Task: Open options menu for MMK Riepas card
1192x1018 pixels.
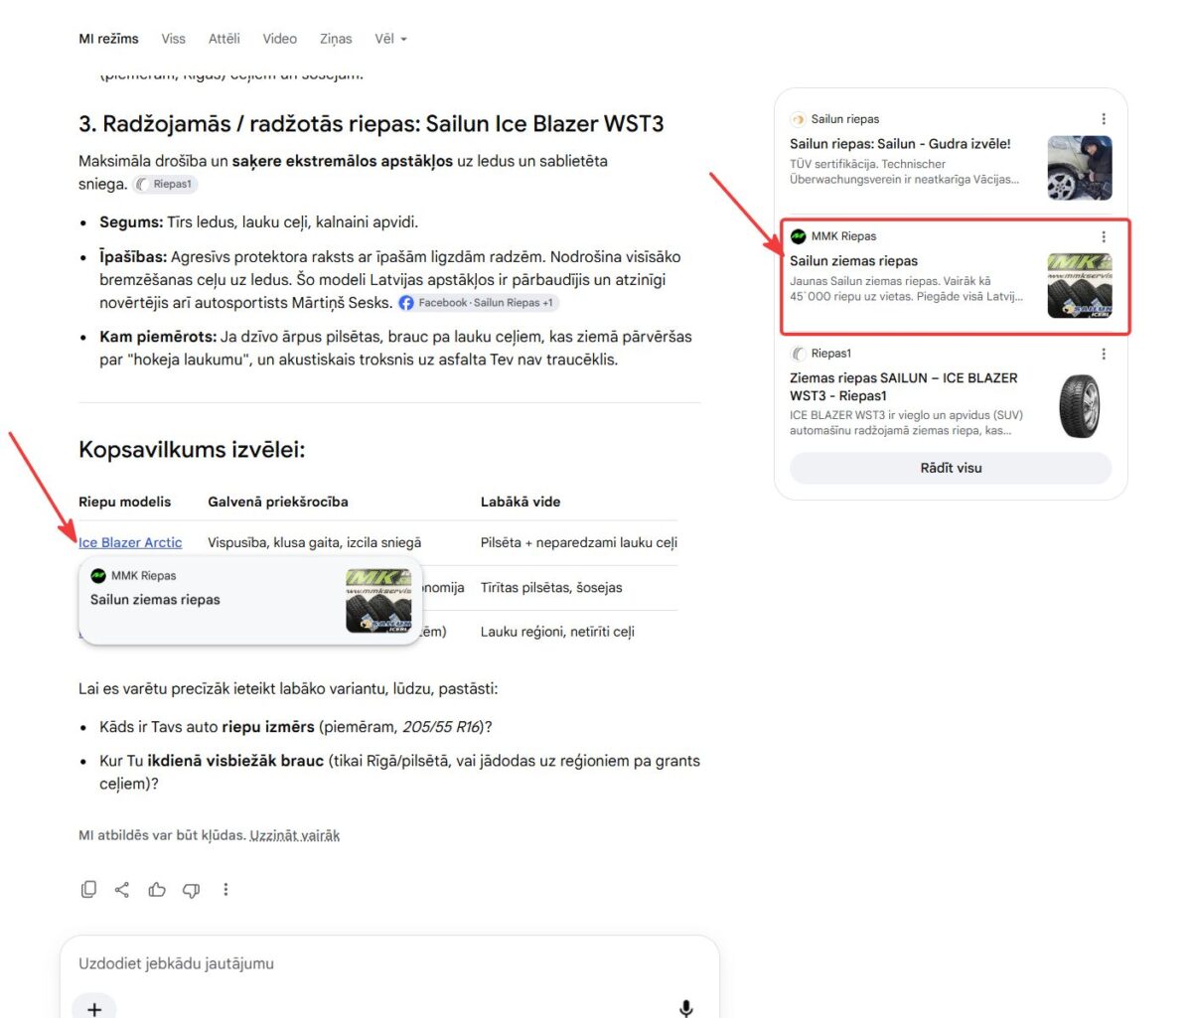Action: click(1104, 236)
